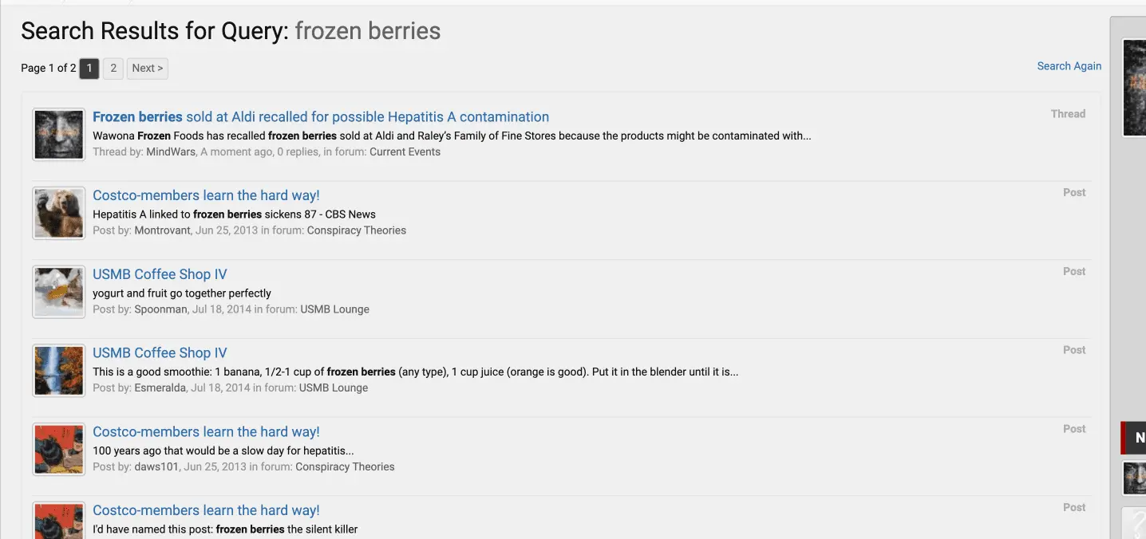Click sidebar avatar image at top right
The image size is (1146, 539).
[1135, 88]
